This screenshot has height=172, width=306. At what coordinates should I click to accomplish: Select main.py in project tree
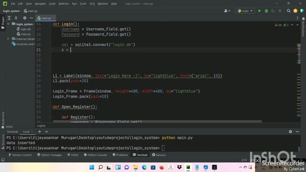tap(23, 34)
